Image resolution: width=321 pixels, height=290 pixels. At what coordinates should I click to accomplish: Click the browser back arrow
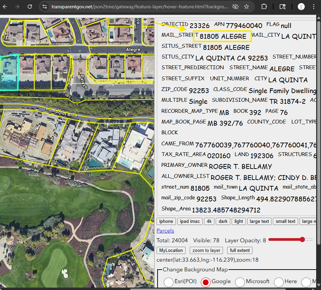pos(5,7)
